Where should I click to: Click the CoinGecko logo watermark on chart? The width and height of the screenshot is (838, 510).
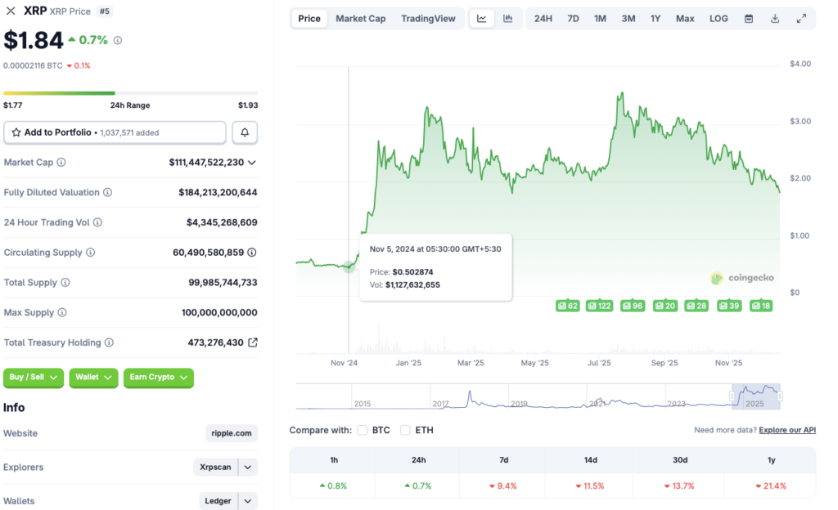[x=741, y=278]
